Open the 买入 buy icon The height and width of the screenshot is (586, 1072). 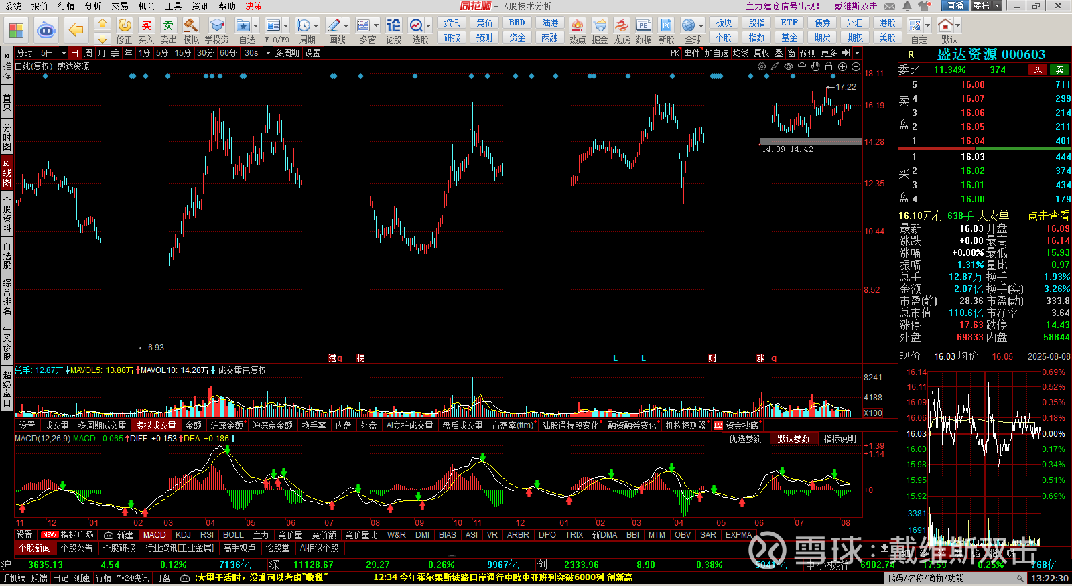point(147,25)
